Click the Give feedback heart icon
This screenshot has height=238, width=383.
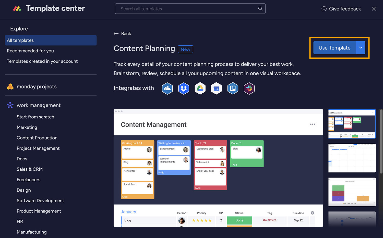click(x=324, y=9)
